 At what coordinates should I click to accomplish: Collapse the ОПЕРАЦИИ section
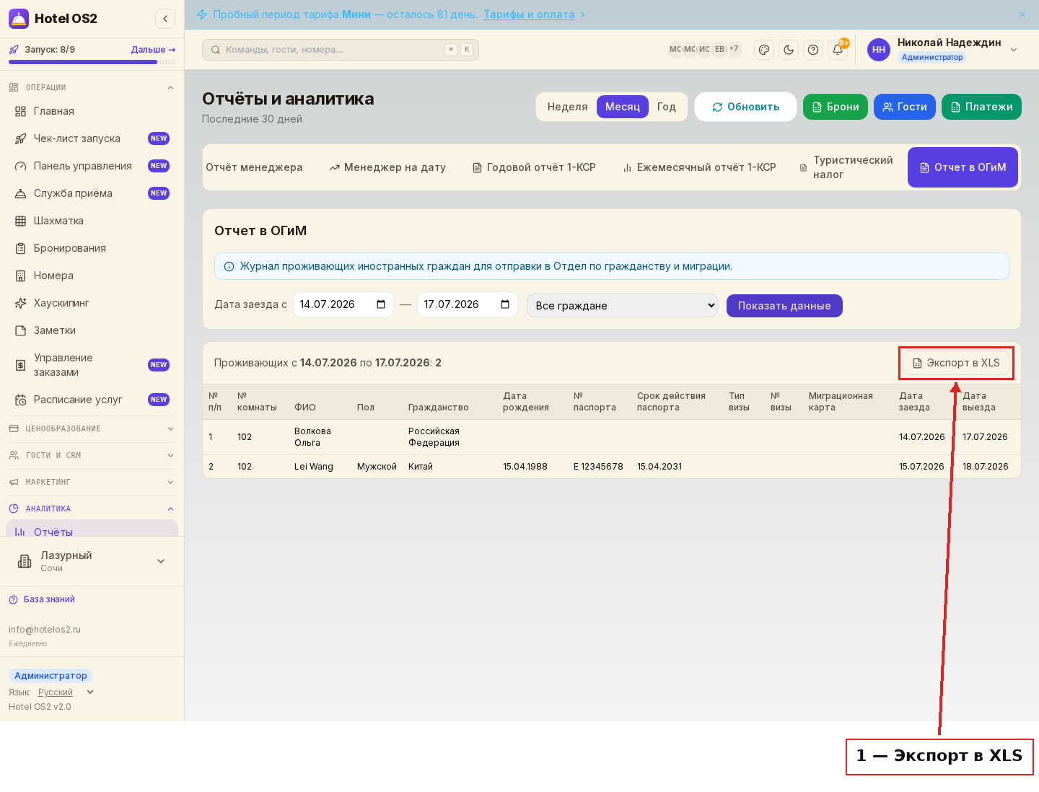(x=92, y=87)
